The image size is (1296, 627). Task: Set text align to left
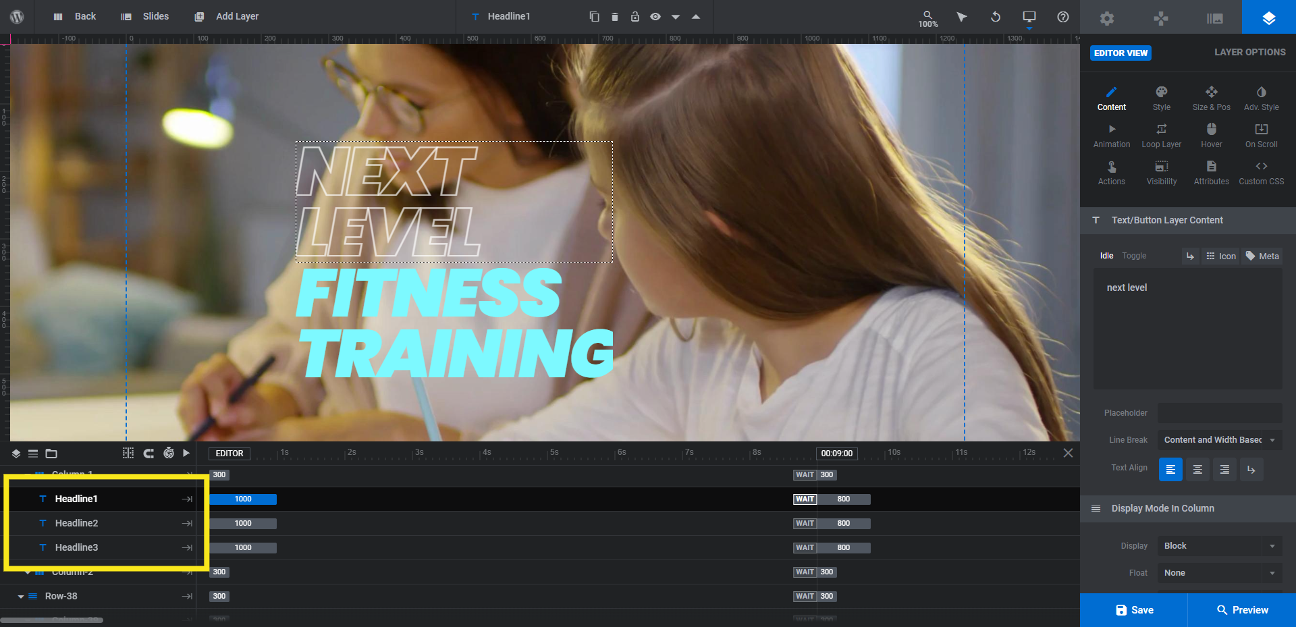[x=1170, y=469]
